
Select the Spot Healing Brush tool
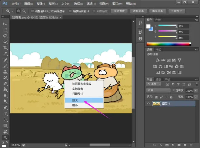pyautogui.click(x=5, y=60)
